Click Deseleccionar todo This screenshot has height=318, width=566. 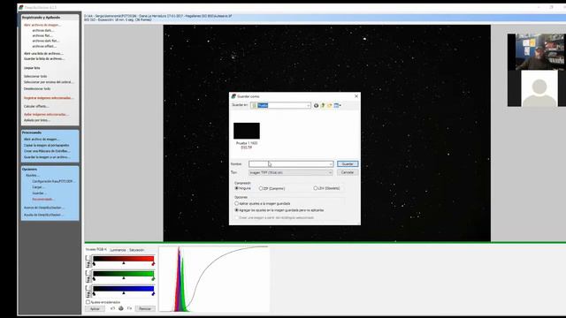tap(37, 88)
